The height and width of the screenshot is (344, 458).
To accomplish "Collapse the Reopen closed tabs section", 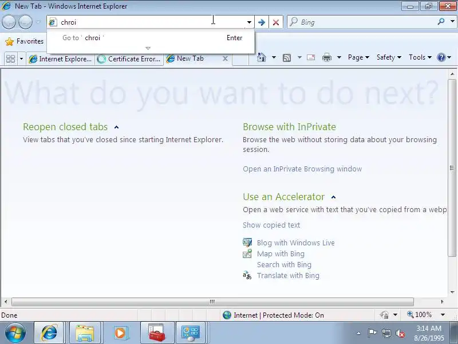I will (x=117, y=127).
